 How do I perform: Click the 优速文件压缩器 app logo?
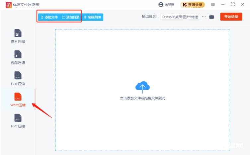coord(9,5)
